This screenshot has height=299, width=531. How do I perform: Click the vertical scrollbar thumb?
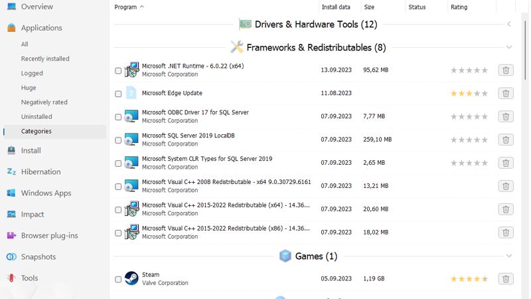[525, 50]
